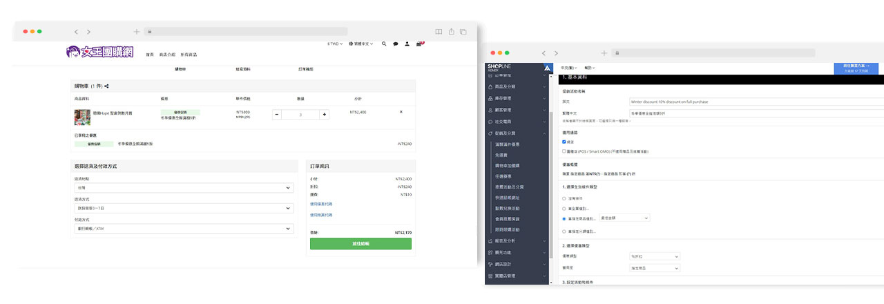Click 所有商品 in store navigation

(189, 54)
